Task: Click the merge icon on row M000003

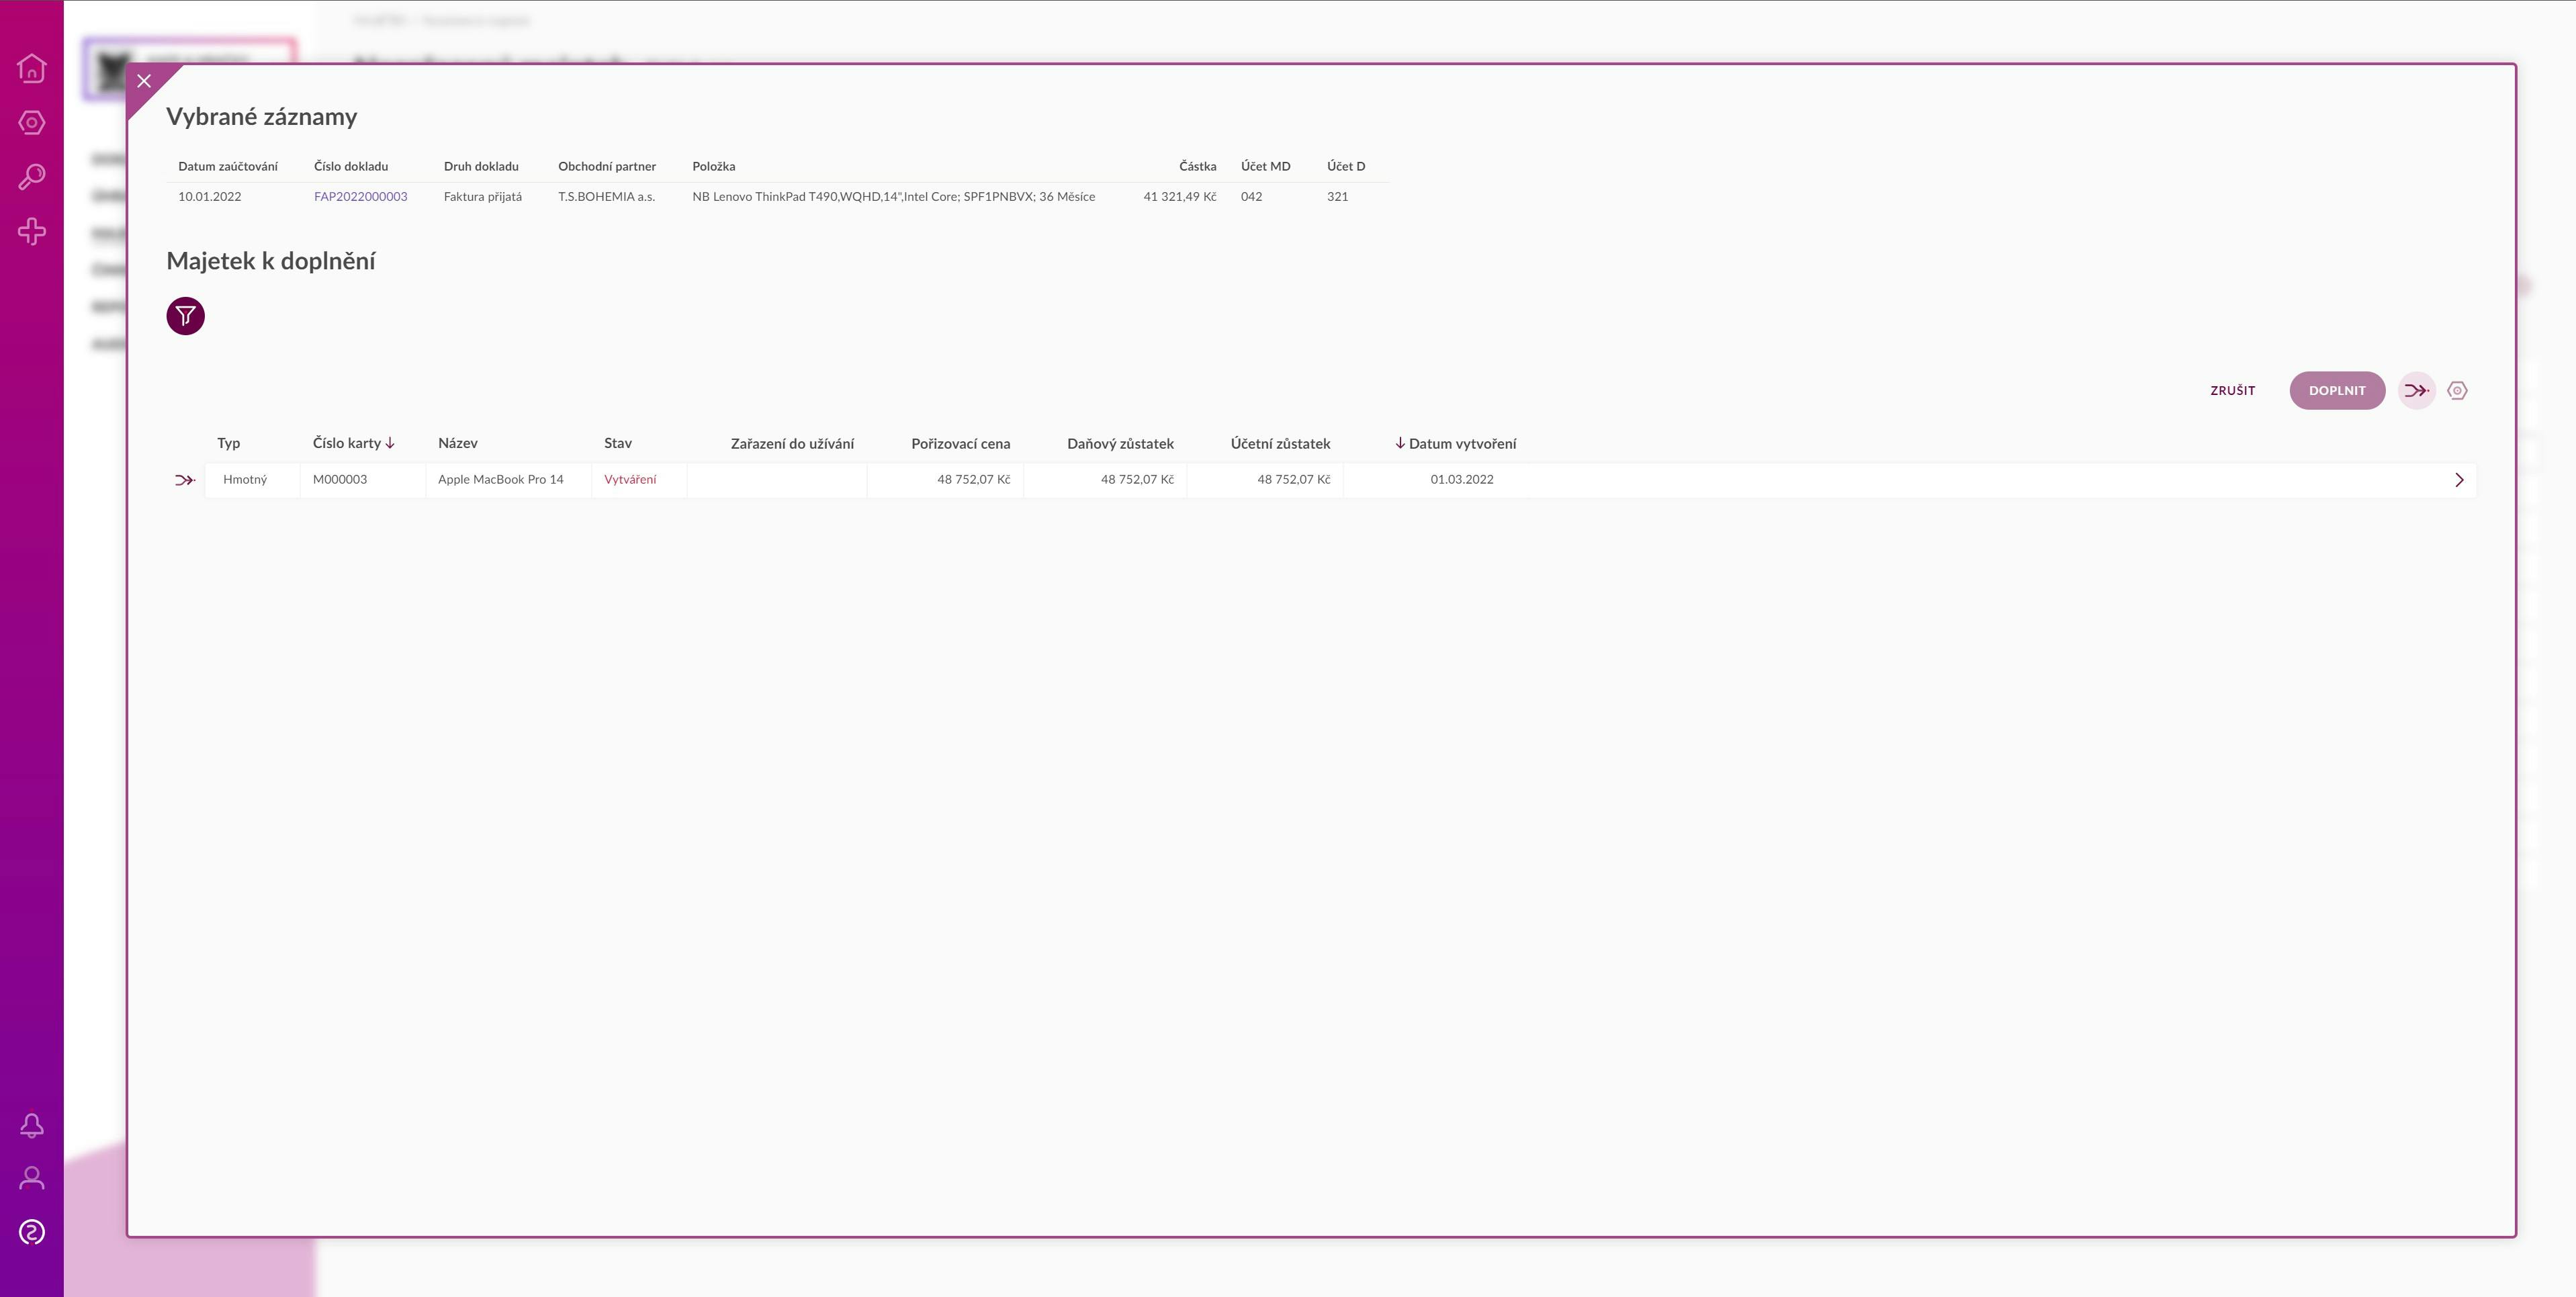Action: 185,480
